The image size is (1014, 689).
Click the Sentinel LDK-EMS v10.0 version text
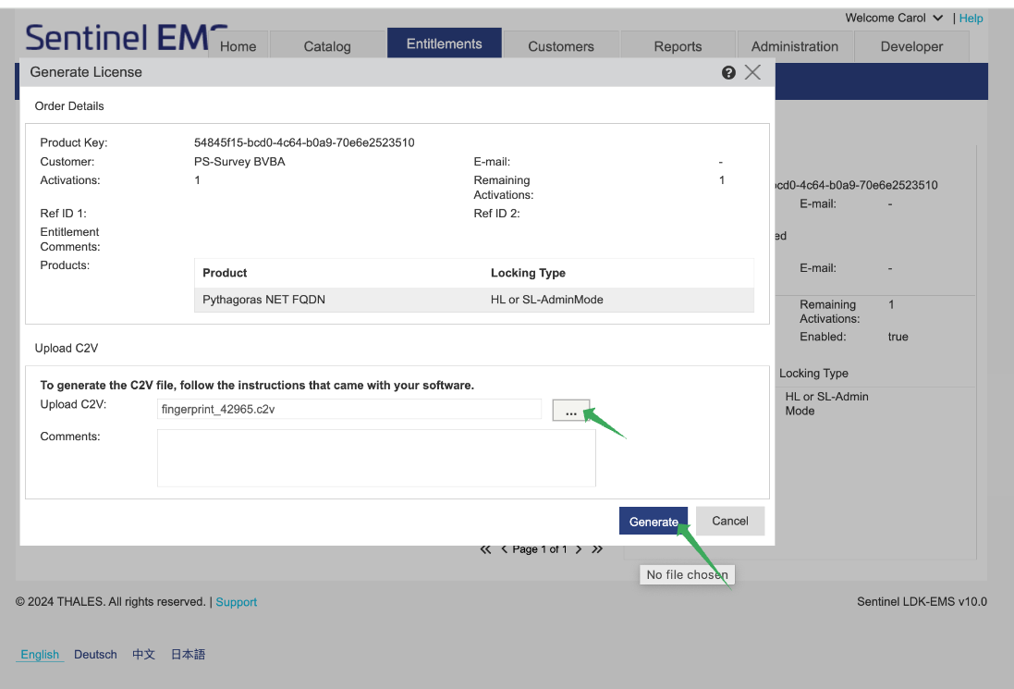click(x=922, y=602)
